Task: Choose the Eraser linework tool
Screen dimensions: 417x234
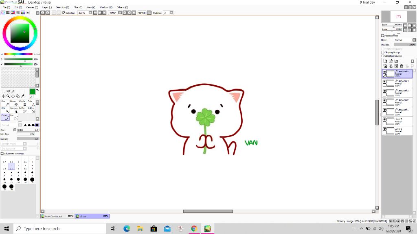Action: click(14, 103)
